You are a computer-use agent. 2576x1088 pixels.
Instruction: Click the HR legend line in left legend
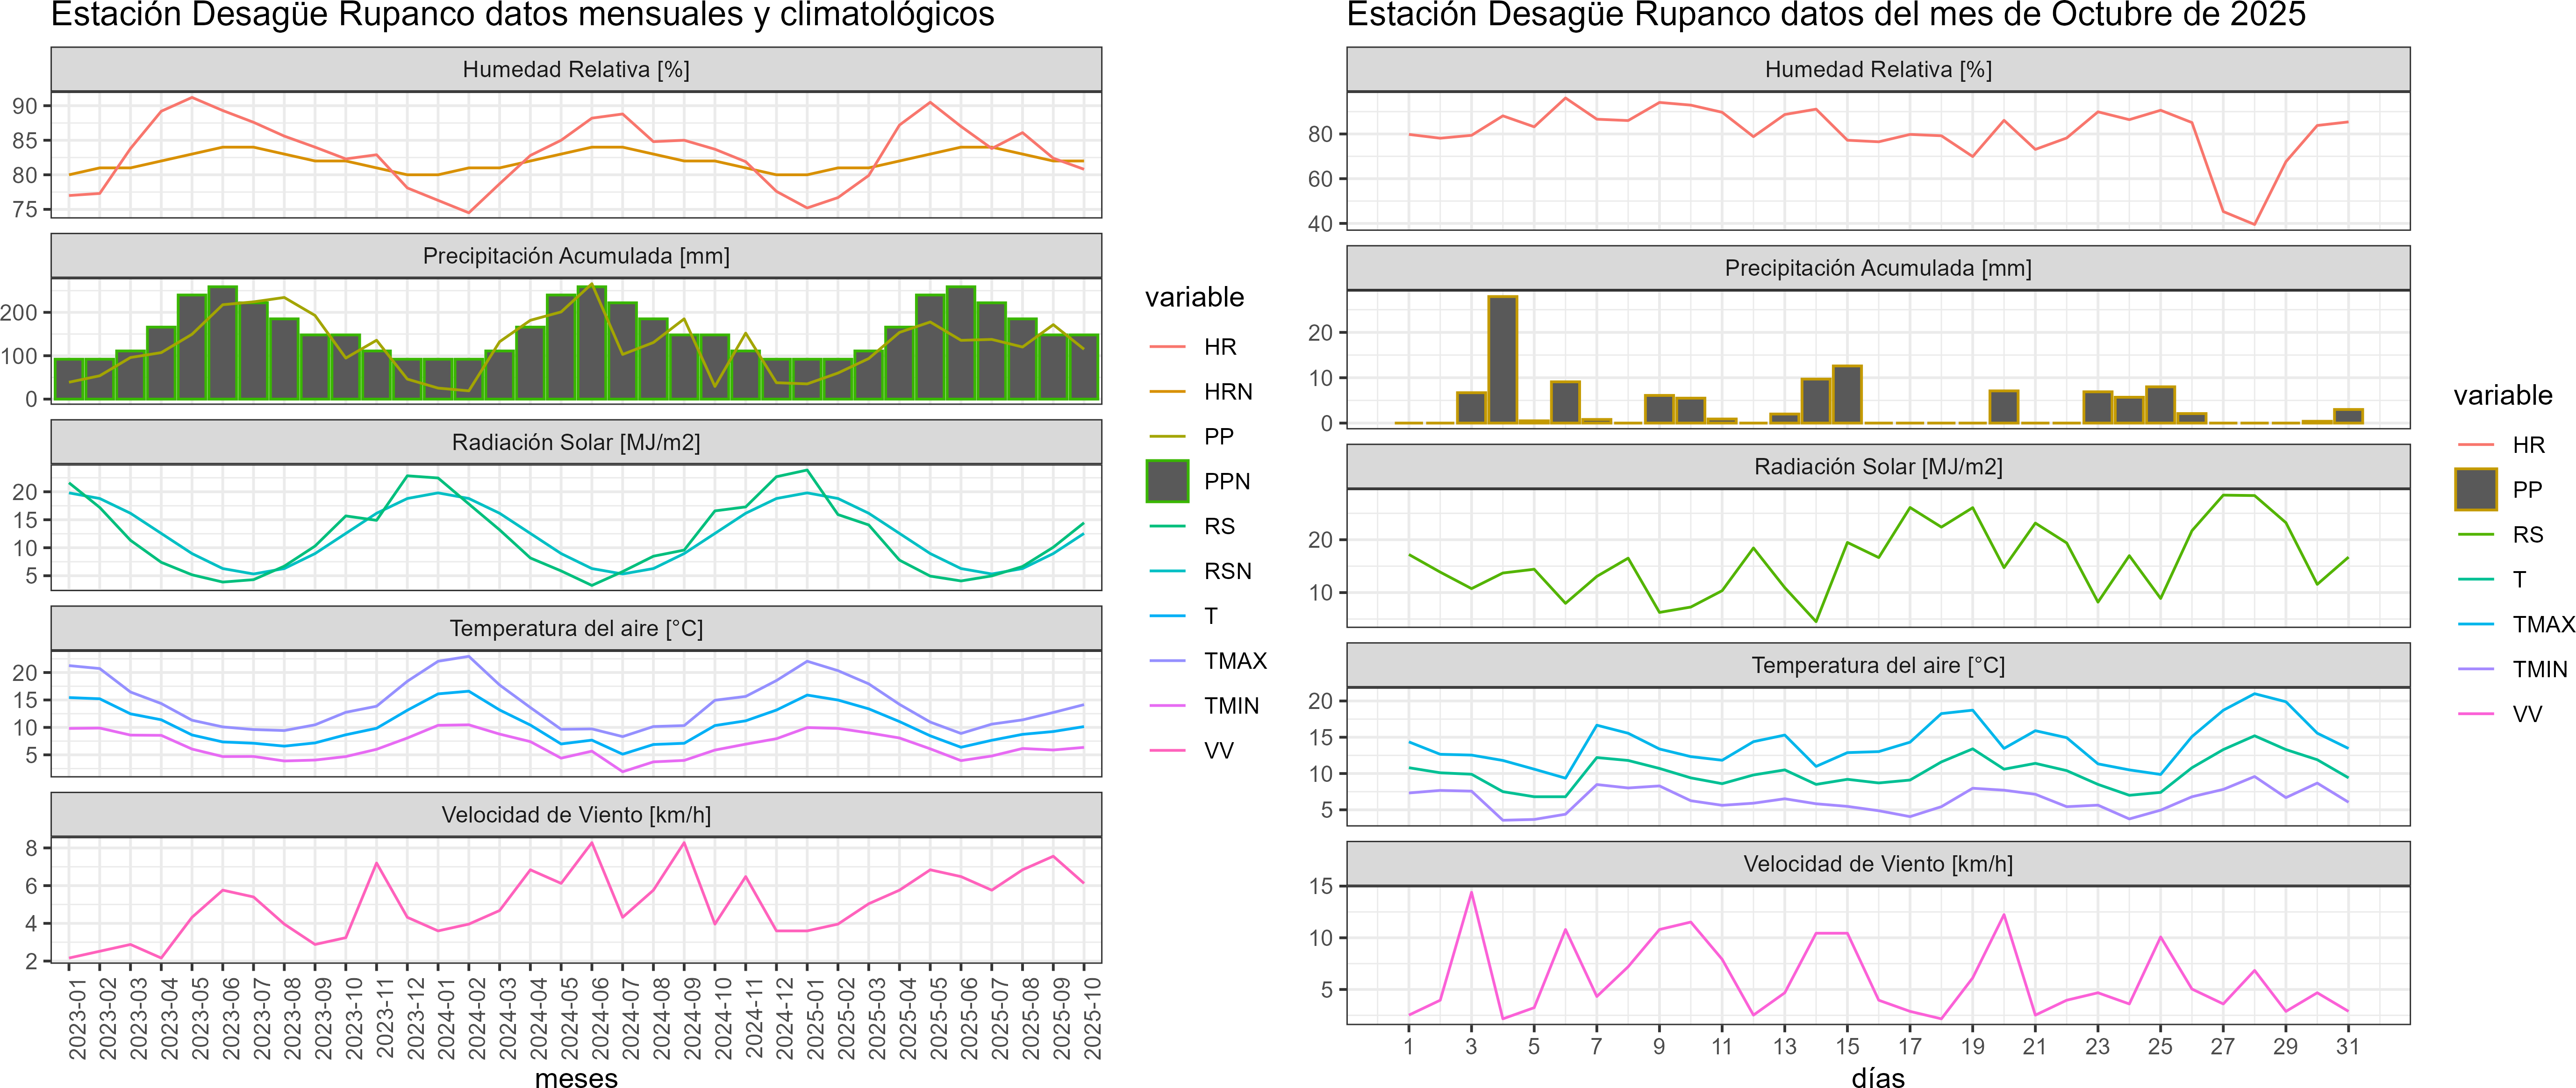[1167, 347]
